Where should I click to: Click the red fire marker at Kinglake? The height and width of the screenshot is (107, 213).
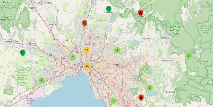click(x=140, y=13)
